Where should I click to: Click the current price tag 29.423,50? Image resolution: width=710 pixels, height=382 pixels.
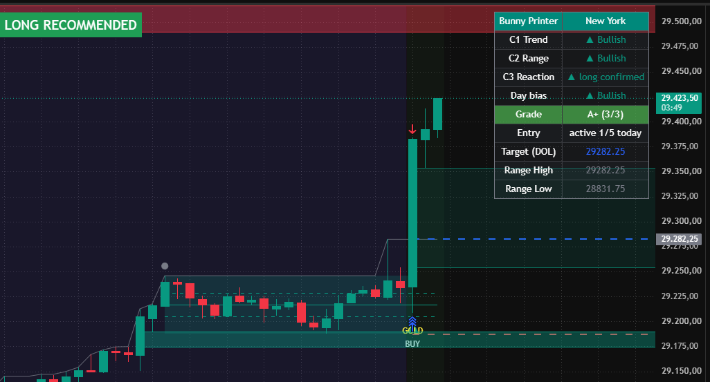click(x=680, y=97)
